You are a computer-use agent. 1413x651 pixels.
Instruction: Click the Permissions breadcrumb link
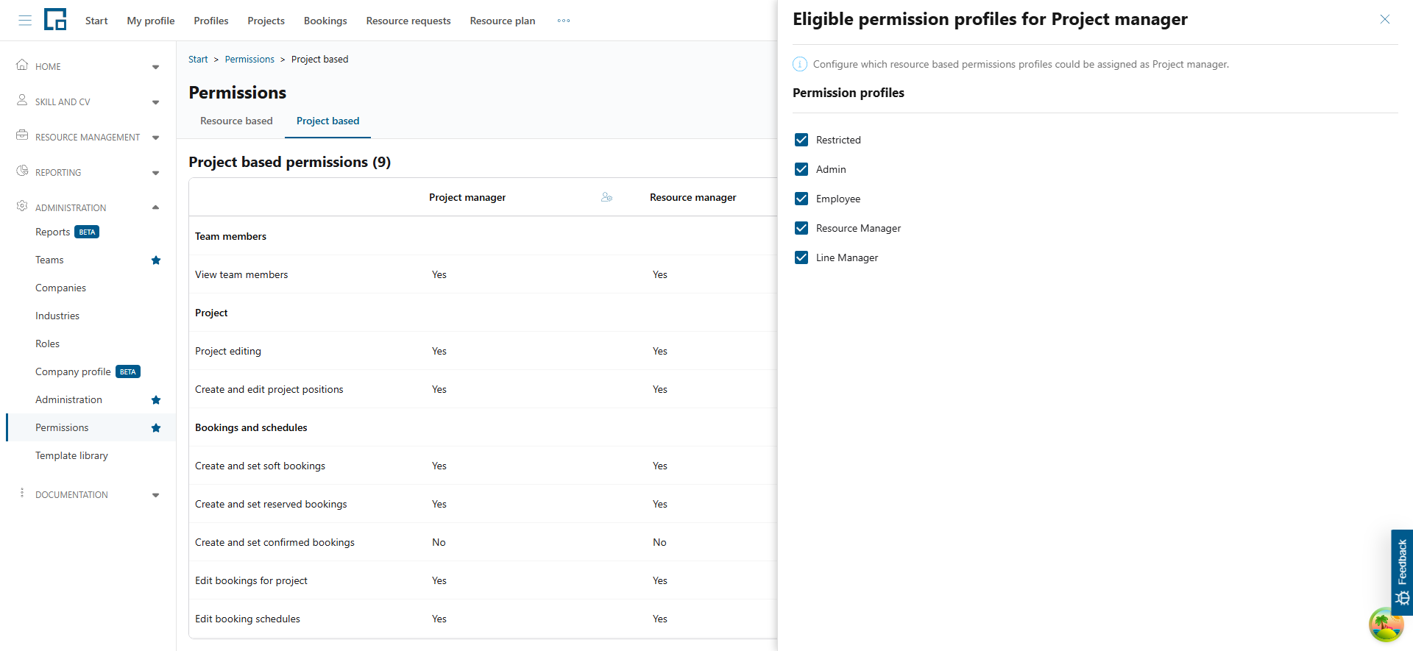click(249, 59)
